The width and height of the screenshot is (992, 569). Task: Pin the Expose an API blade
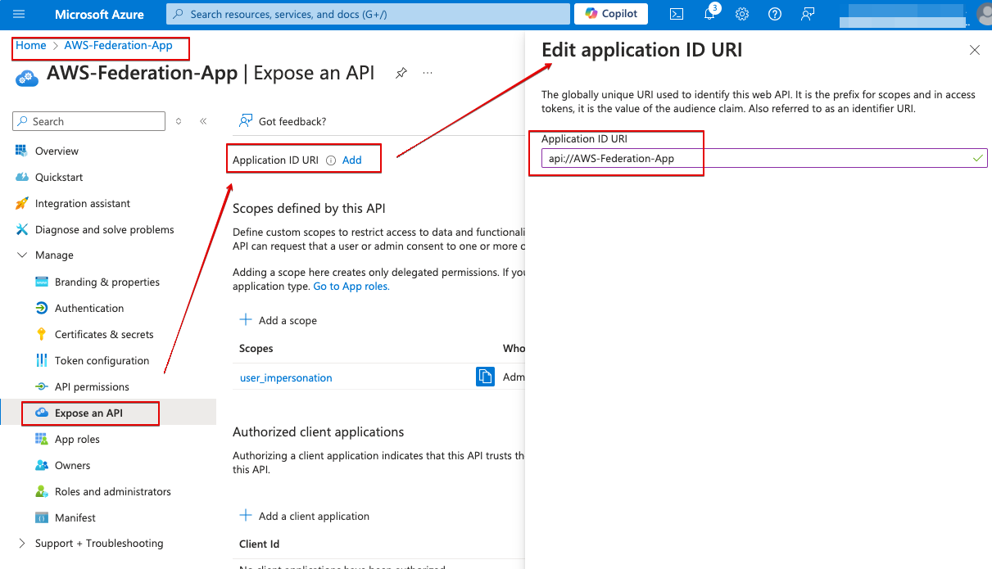(401, 73)
